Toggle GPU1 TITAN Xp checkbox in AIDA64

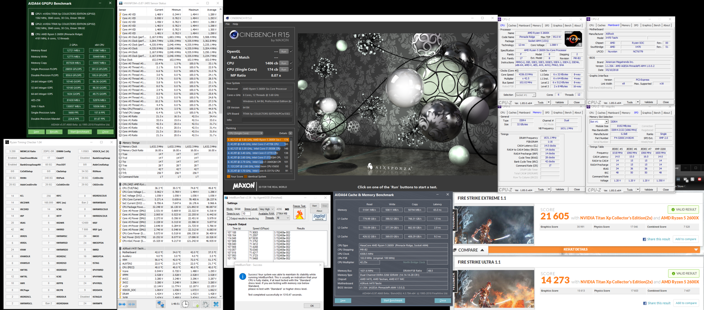coord(33,14)
